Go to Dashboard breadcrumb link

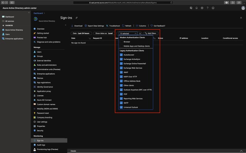click(38, 13)
